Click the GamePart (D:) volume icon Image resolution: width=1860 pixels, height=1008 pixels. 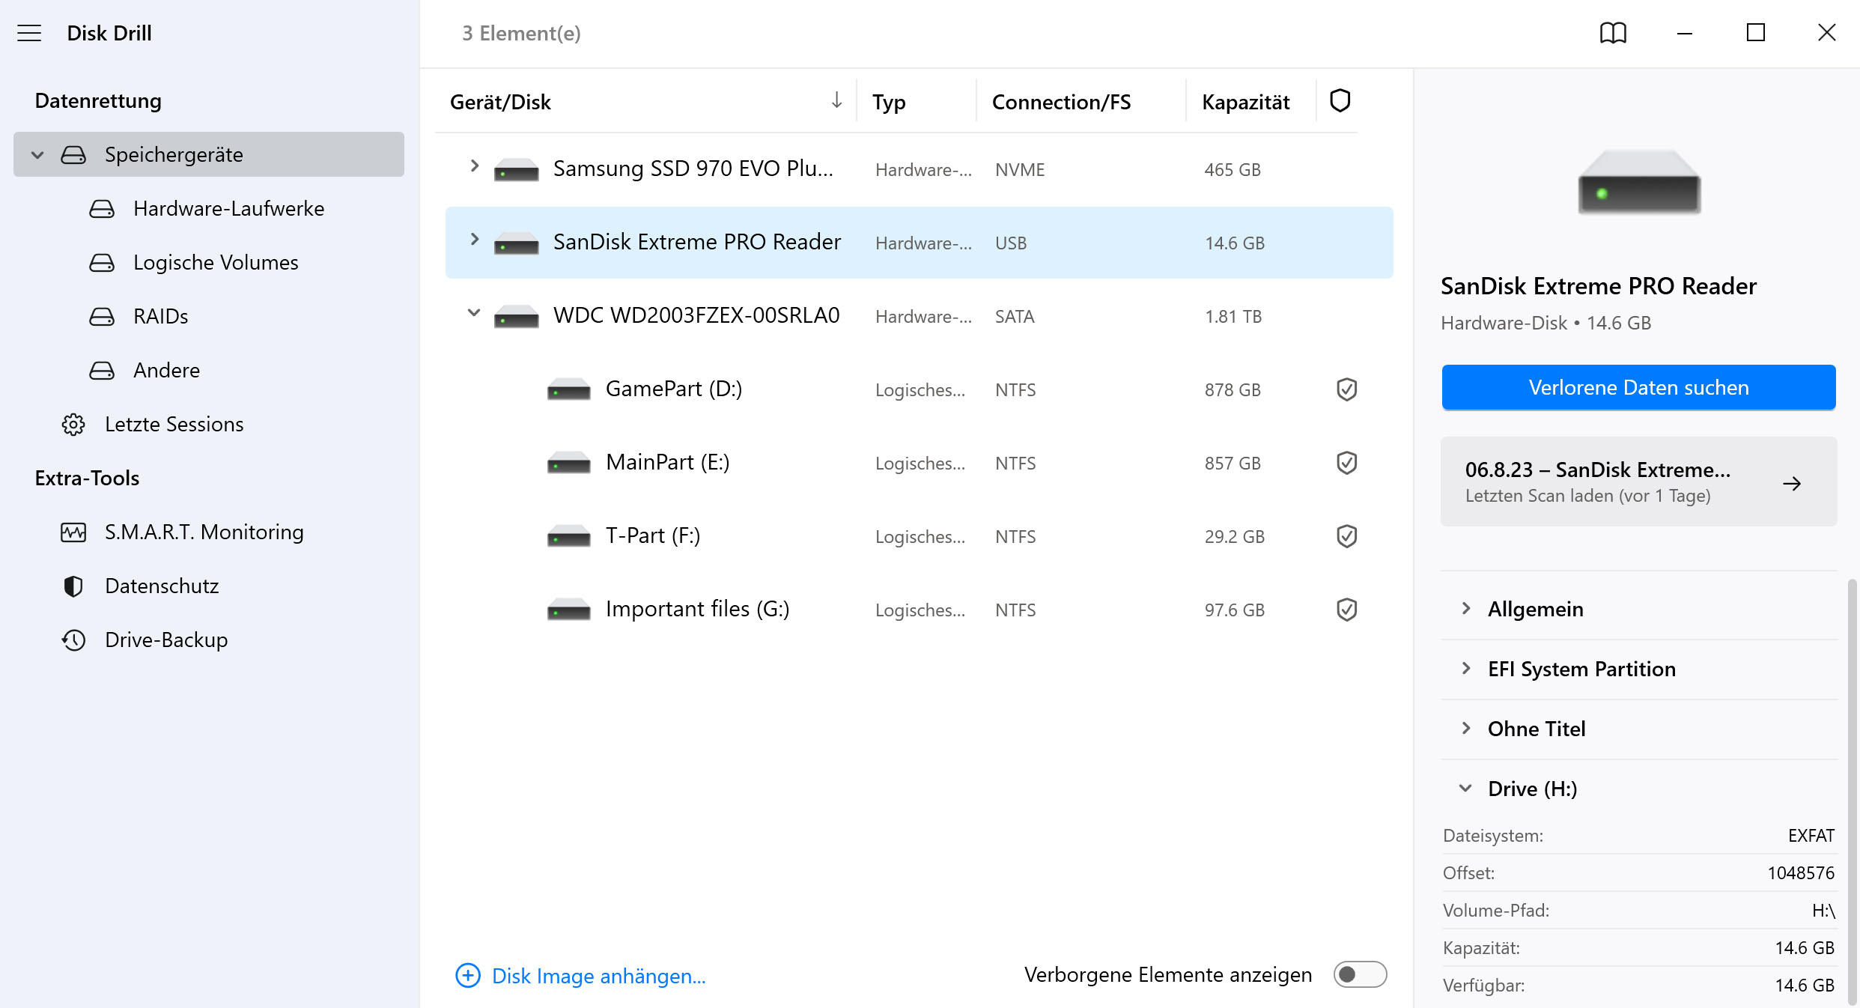(x=568, y=389)
